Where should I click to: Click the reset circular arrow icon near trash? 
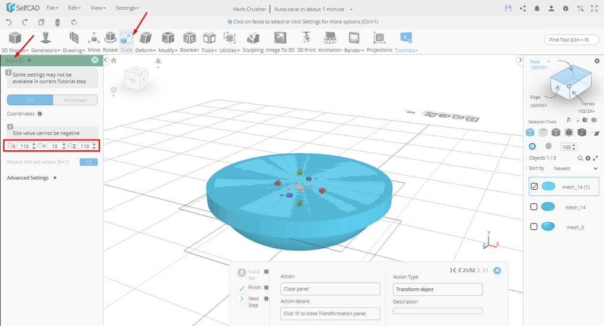(x=74, y=22)
